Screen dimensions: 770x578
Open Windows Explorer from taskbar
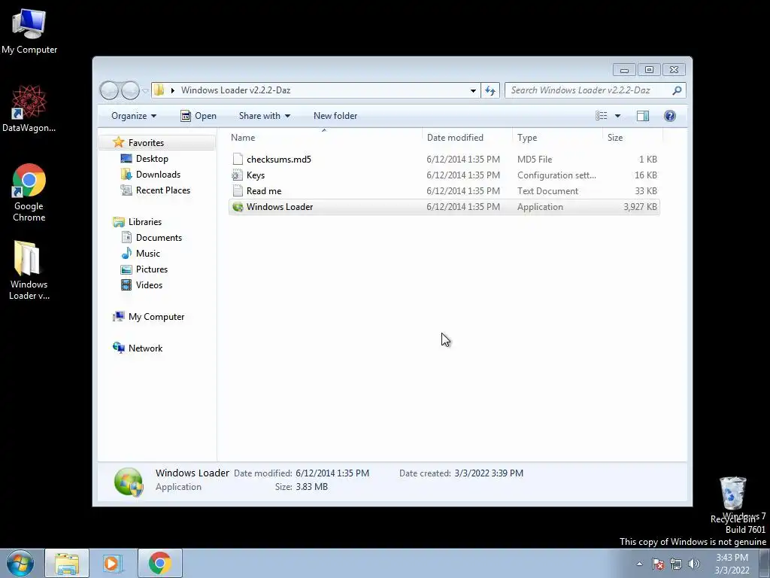[67, 563]
